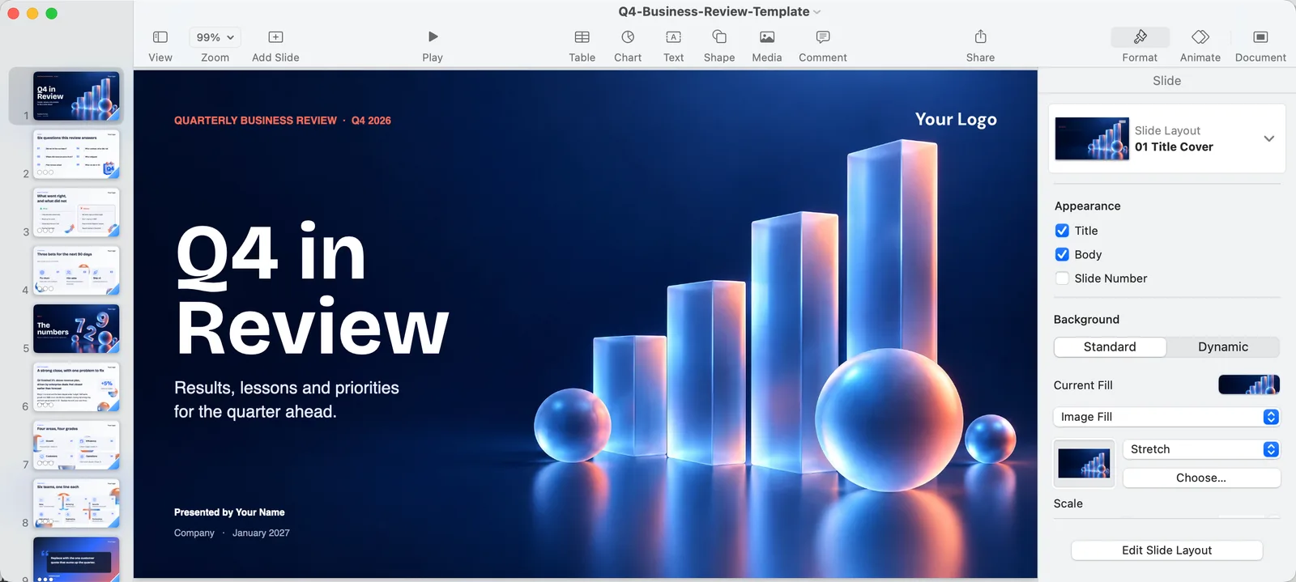Start slideshow with the Play icon

[x=433, y=36]
